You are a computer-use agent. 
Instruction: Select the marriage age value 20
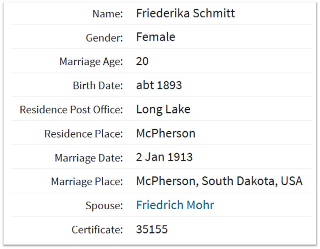coord(142,61)
